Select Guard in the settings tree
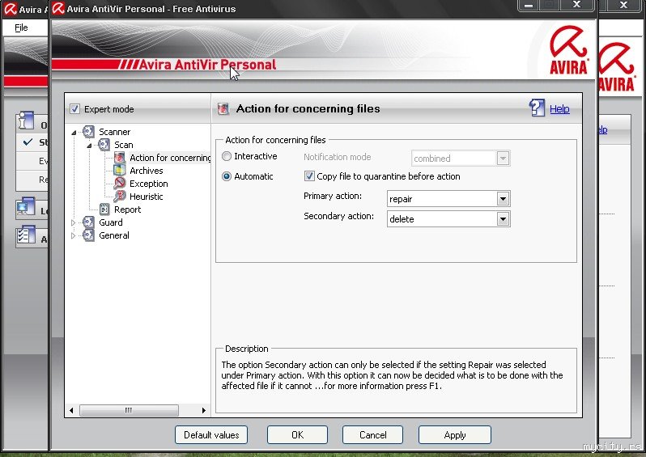646x457 pixels. pyautogui.click(x=111, y=222)
